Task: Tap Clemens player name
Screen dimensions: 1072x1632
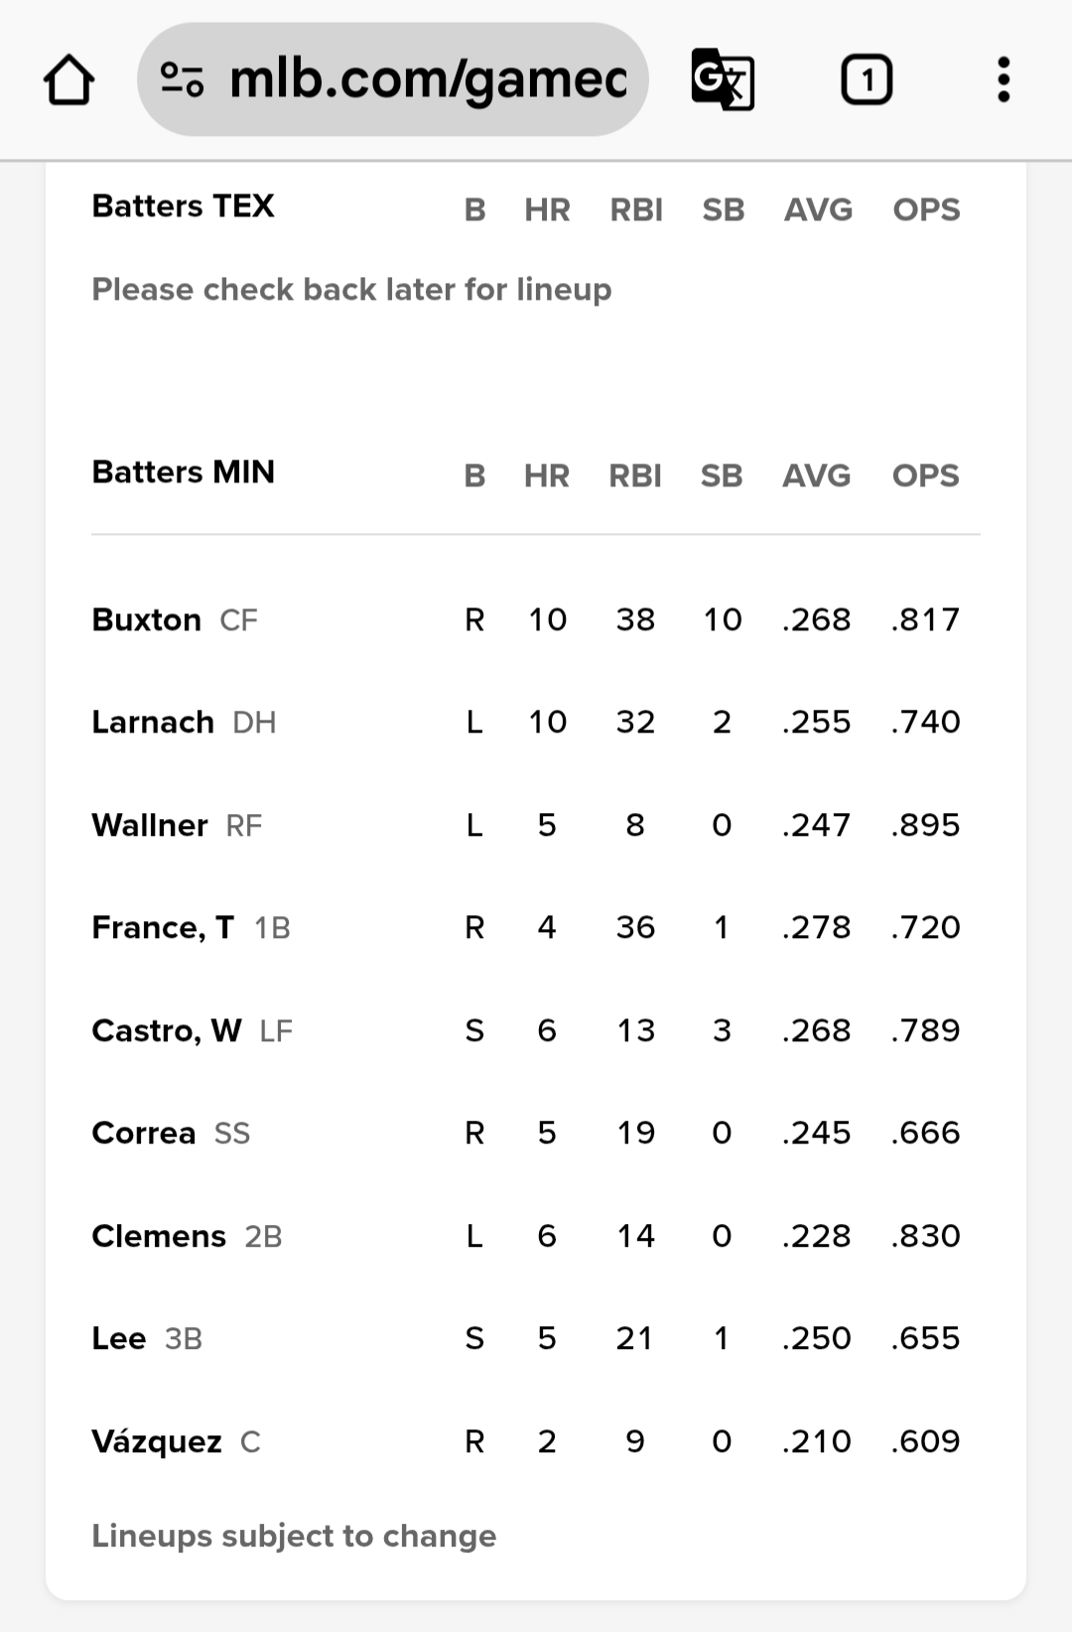Action: pyautogui.click(x=159, y=1236)
